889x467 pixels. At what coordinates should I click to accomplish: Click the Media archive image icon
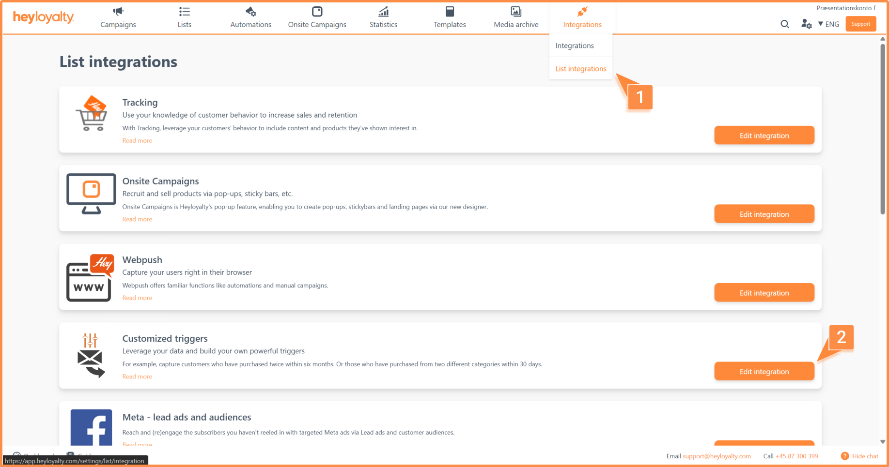516,12
